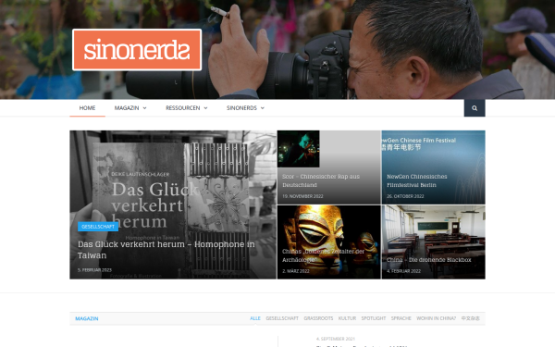Click the GESELLSCHAFT category badge
Image resolution: width=555 pixels, height=347 pixels.
98,227
